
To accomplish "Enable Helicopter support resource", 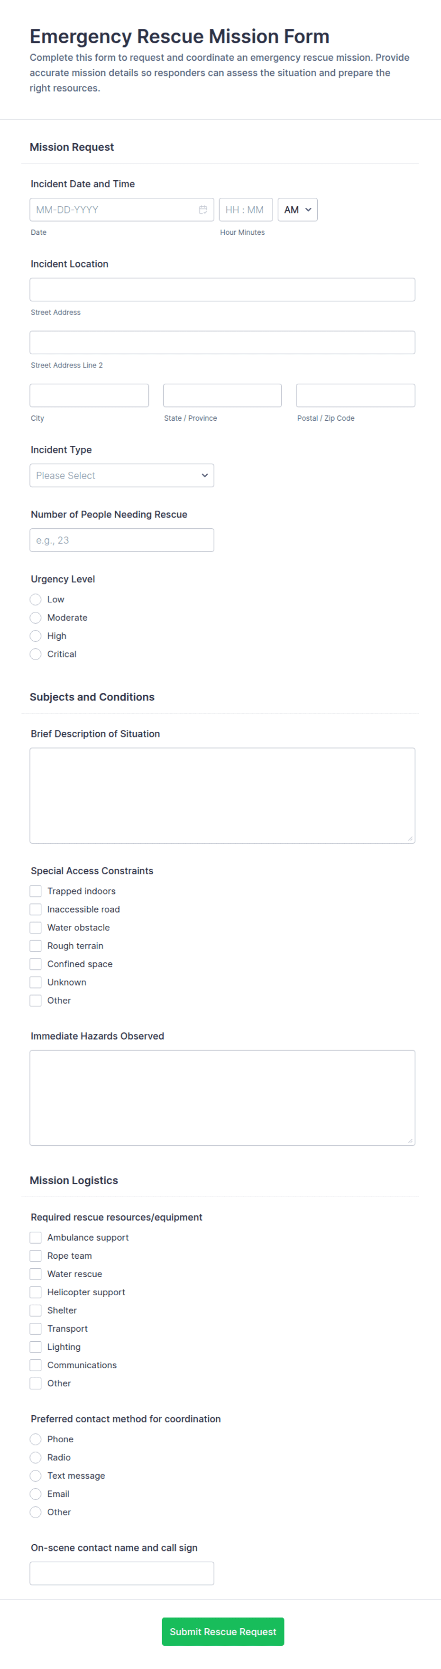I will pyautogui.click(x=36, y=1292).
